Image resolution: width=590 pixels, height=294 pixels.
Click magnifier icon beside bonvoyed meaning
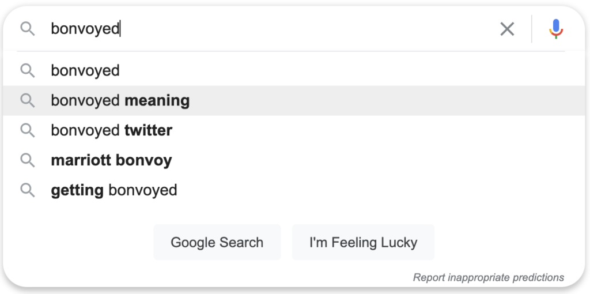[28, 100]
